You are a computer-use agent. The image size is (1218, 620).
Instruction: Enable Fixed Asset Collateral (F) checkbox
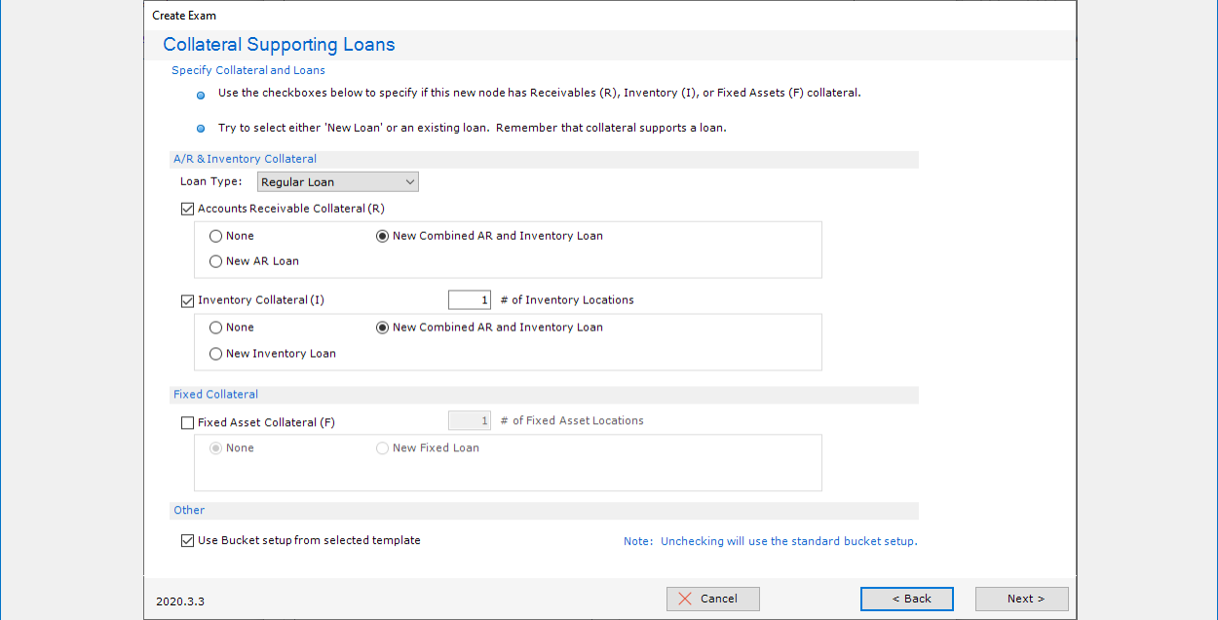[x=188, y=423]
